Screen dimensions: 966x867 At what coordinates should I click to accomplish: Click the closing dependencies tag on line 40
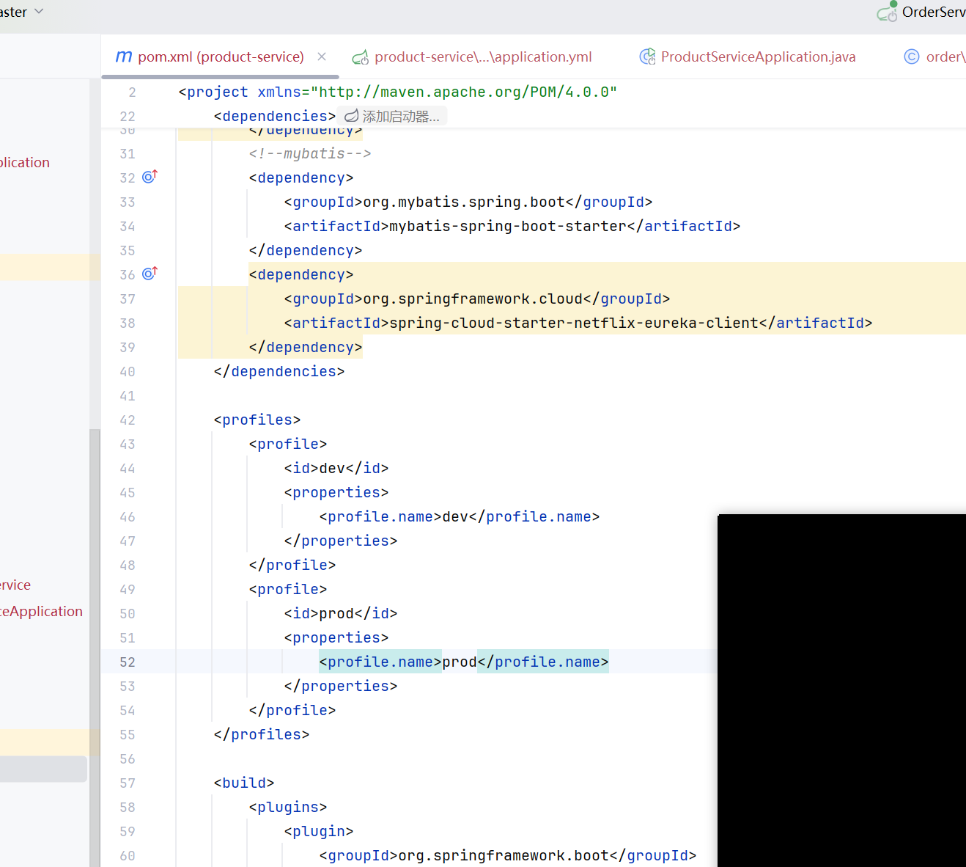tap(279, 371)
